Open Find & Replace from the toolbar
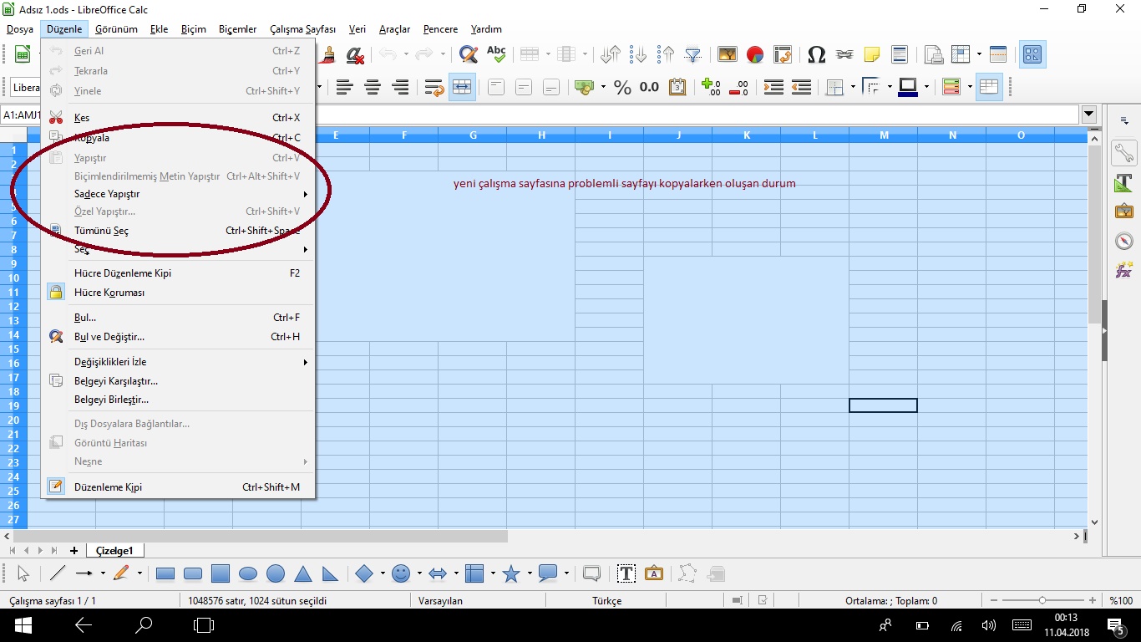Viewport: 1141px width, 642px height. (x=469, y=54)
